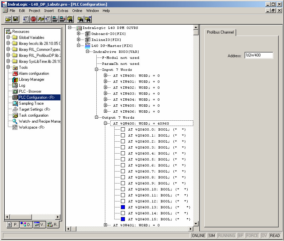Click the Step over footprints icon
The image size is (284, 241).
coord(41,19)
